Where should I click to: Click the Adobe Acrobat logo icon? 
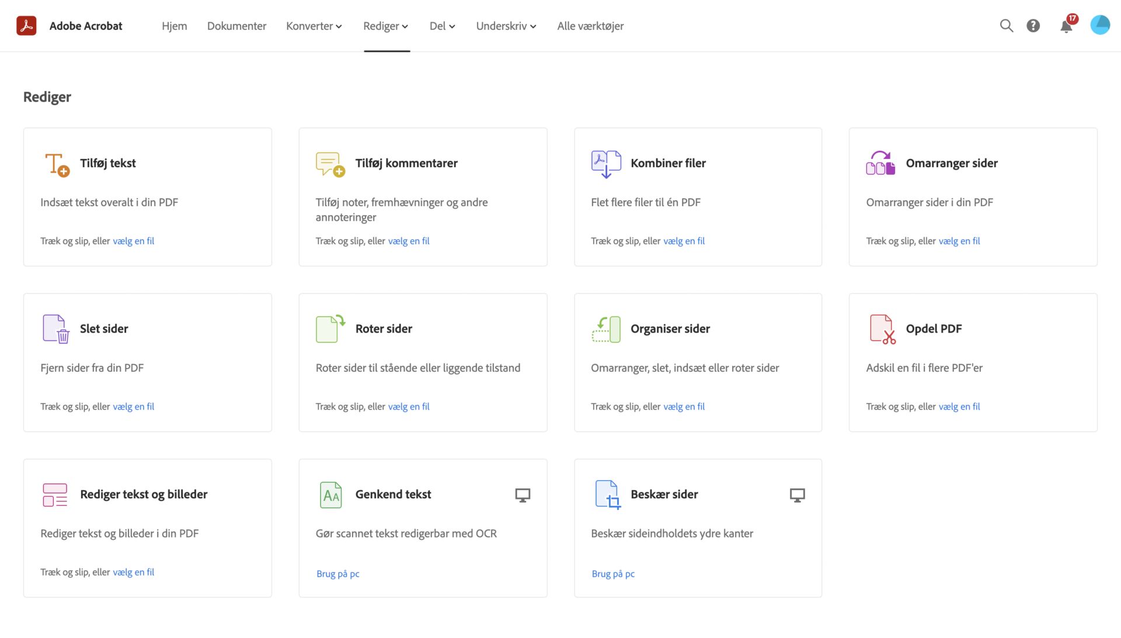(x=26, y=26)
